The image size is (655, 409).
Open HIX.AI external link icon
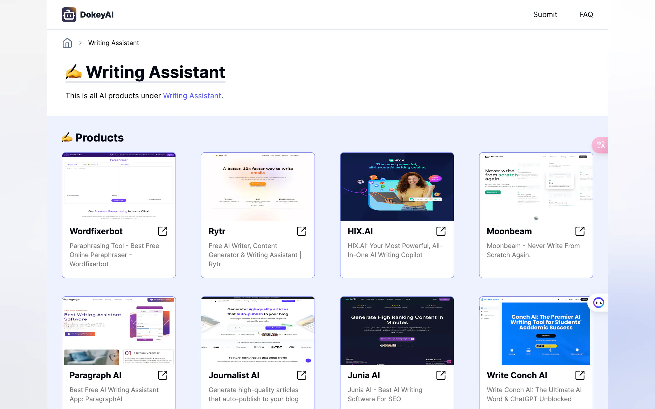click(x=440, y=231)
